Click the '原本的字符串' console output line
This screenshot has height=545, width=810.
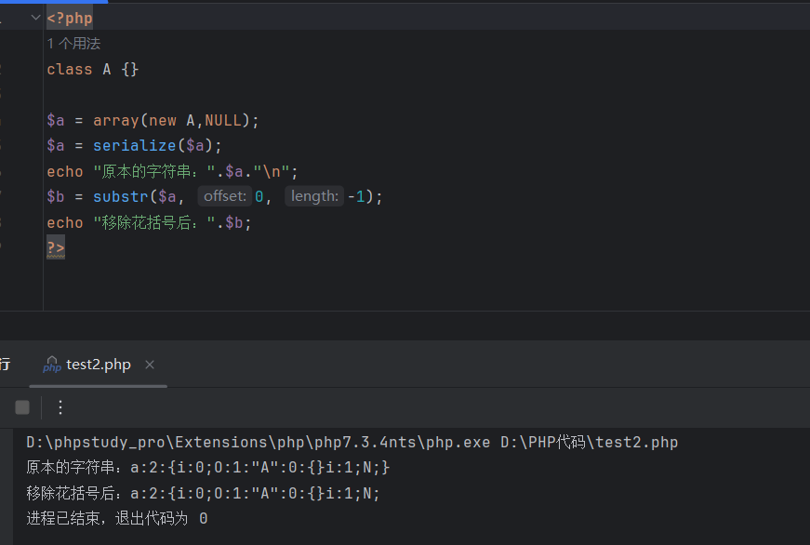(207, 467)
